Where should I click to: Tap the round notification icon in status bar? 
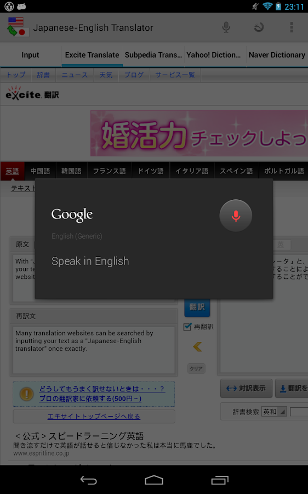pos(9,6)
